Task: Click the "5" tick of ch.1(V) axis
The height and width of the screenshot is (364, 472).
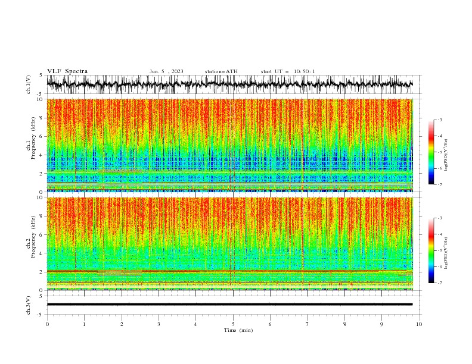Action: coord(42,76)
